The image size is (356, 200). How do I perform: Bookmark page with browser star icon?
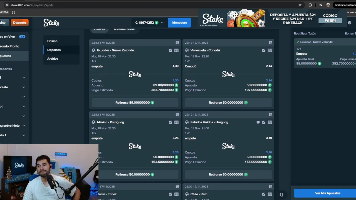point(300,5)
